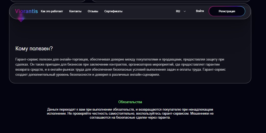The image size is (266, 133).
Task: Click the dark empty margin right of the card
Action: tap(258, 53)
